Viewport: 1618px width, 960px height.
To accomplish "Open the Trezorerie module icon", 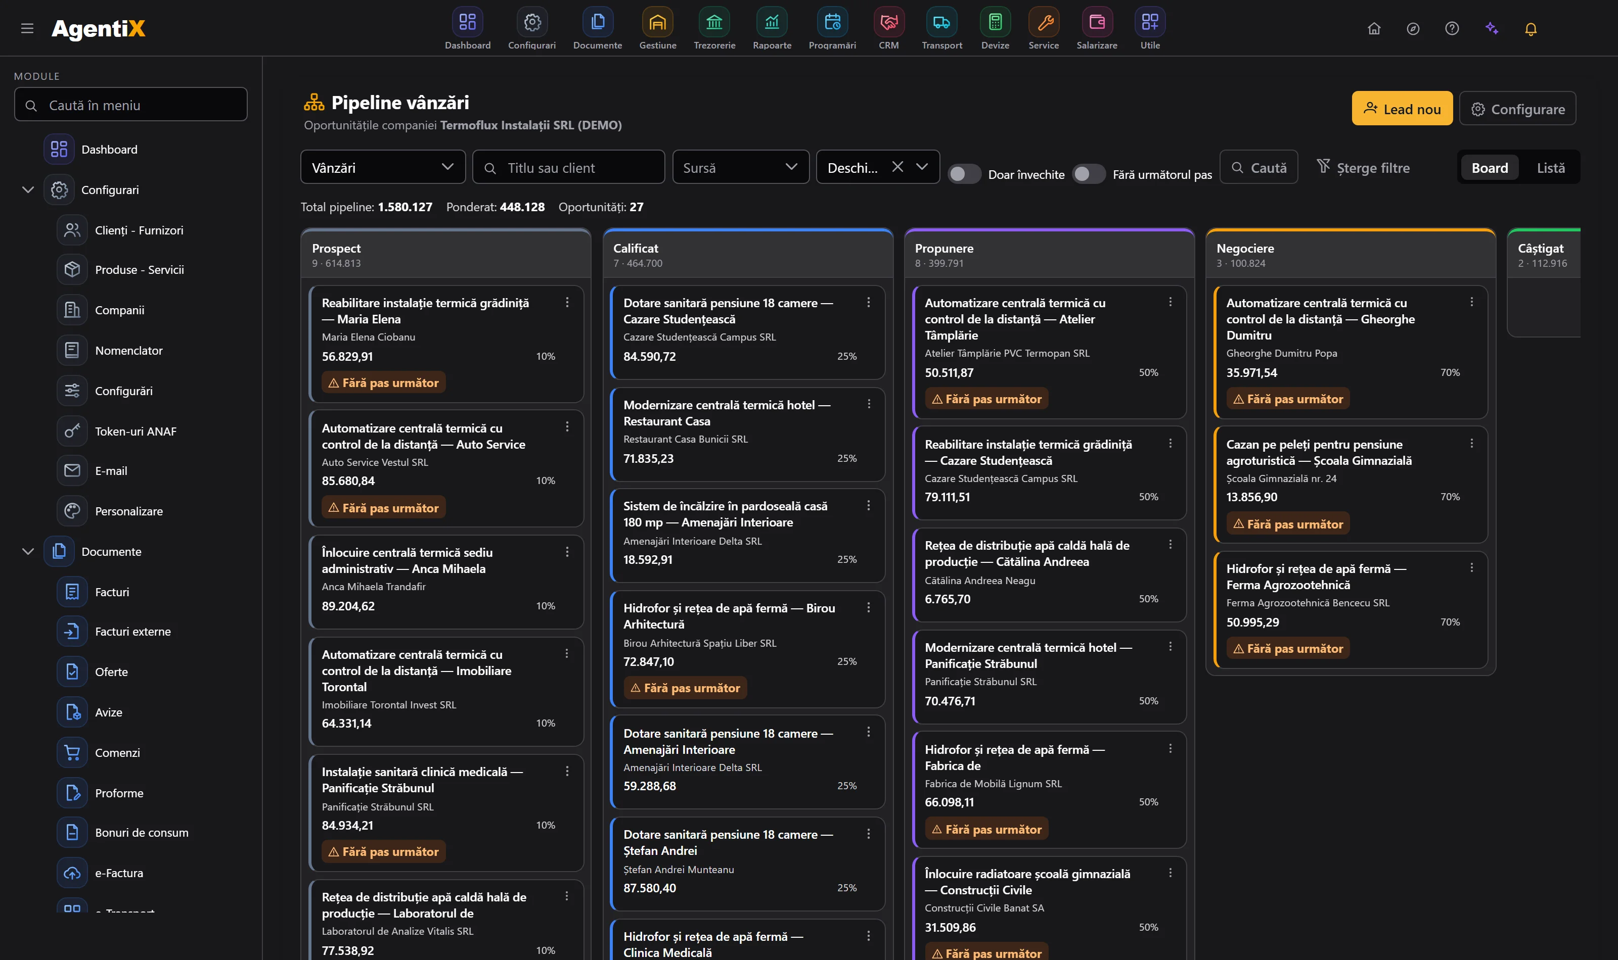I will [x=714, y=23].
